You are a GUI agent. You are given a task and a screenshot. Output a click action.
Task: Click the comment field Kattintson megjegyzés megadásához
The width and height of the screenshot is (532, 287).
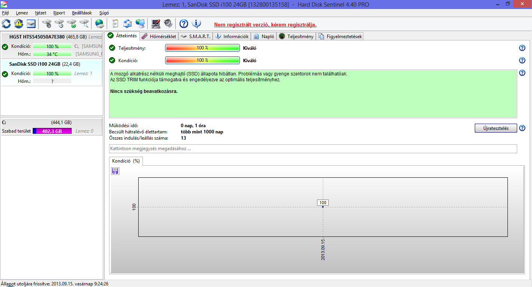pos(313,149)
